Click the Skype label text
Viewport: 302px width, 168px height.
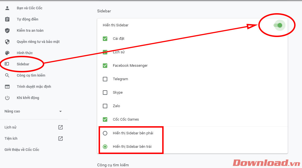(118, 92)
